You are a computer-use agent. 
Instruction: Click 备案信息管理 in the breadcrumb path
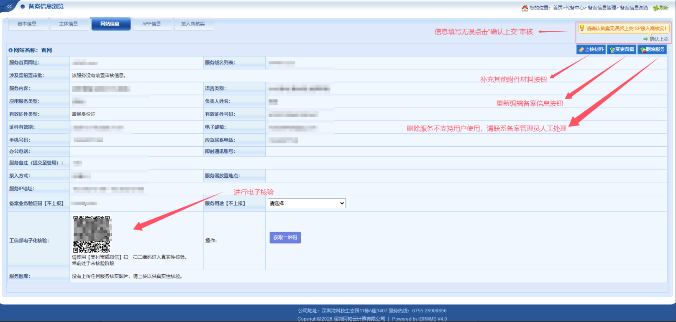[602, 8]
